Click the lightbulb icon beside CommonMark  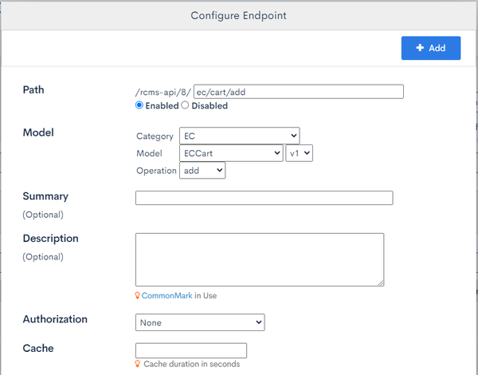click(138, 295)
